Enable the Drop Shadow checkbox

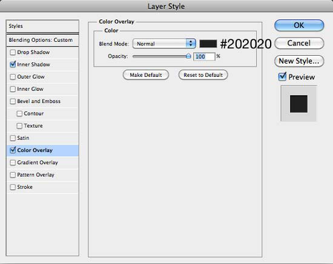point(13,52)
